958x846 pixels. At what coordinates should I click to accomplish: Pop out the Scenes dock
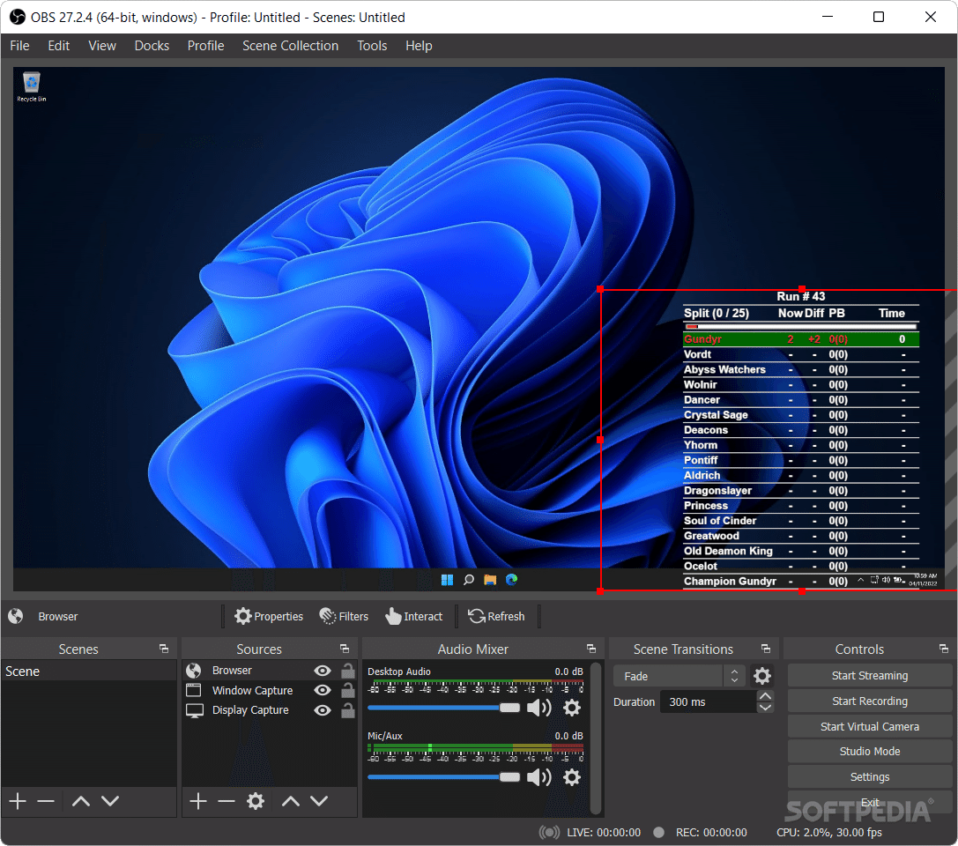point(164,649)
